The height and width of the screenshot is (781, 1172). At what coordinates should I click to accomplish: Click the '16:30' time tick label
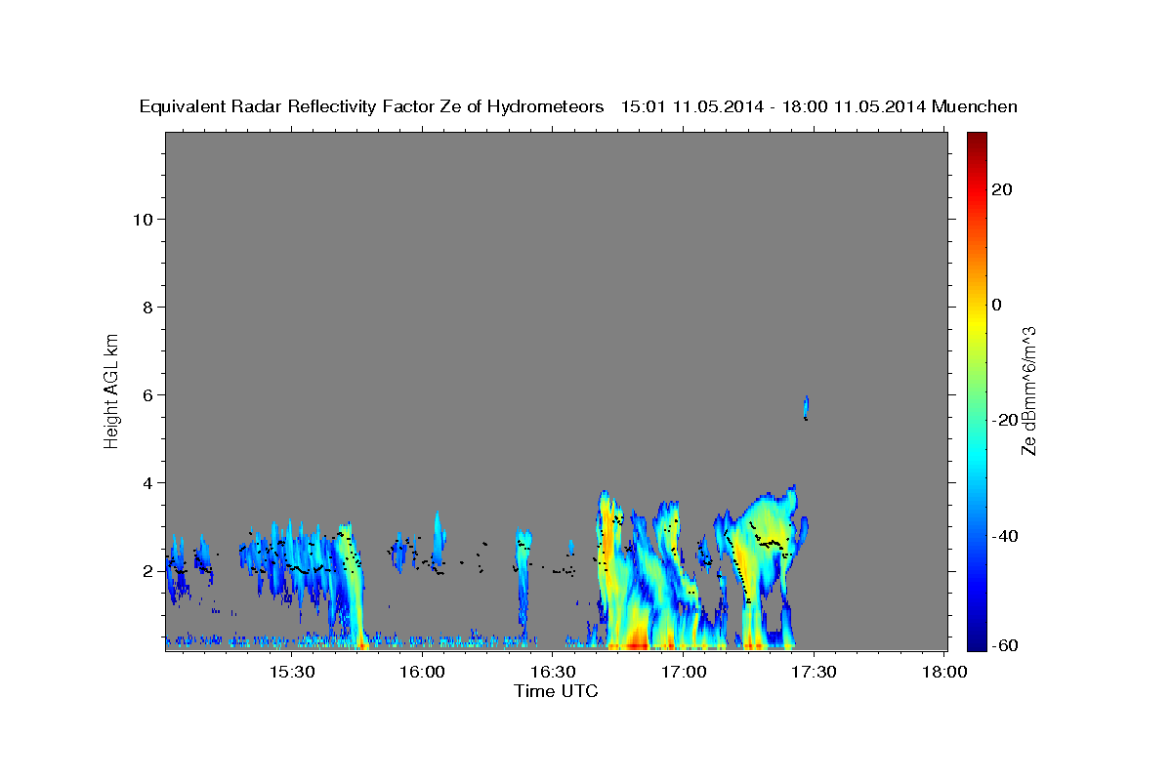pos(554,672)
